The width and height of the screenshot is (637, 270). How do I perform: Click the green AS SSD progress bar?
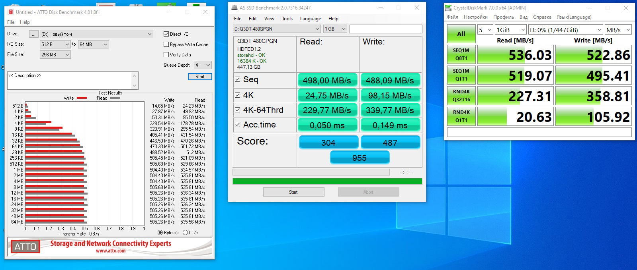(x=327, y=181)
